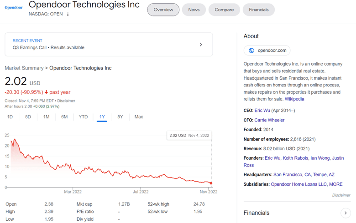The image size is (356, 223).
Task: Click the Disclaimer link under About
Action: [341, 195]
